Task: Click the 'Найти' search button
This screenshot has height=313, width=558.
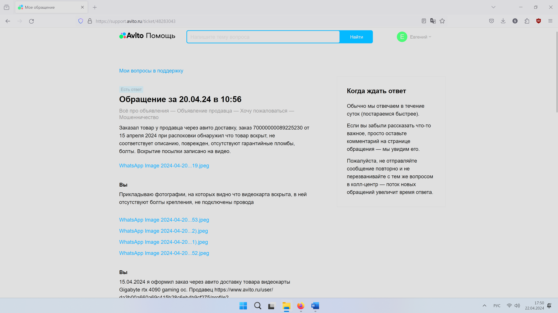Action: (x=356, y=37)
